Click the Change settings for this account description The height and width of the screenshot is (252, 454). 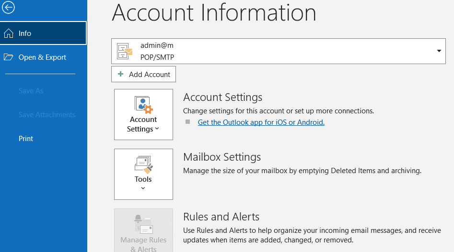[x=279, y=111]
